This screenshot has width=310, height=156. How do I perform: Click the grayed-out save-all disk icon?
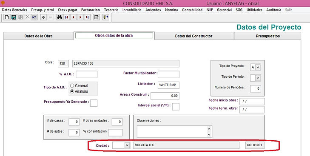(20, 17)
